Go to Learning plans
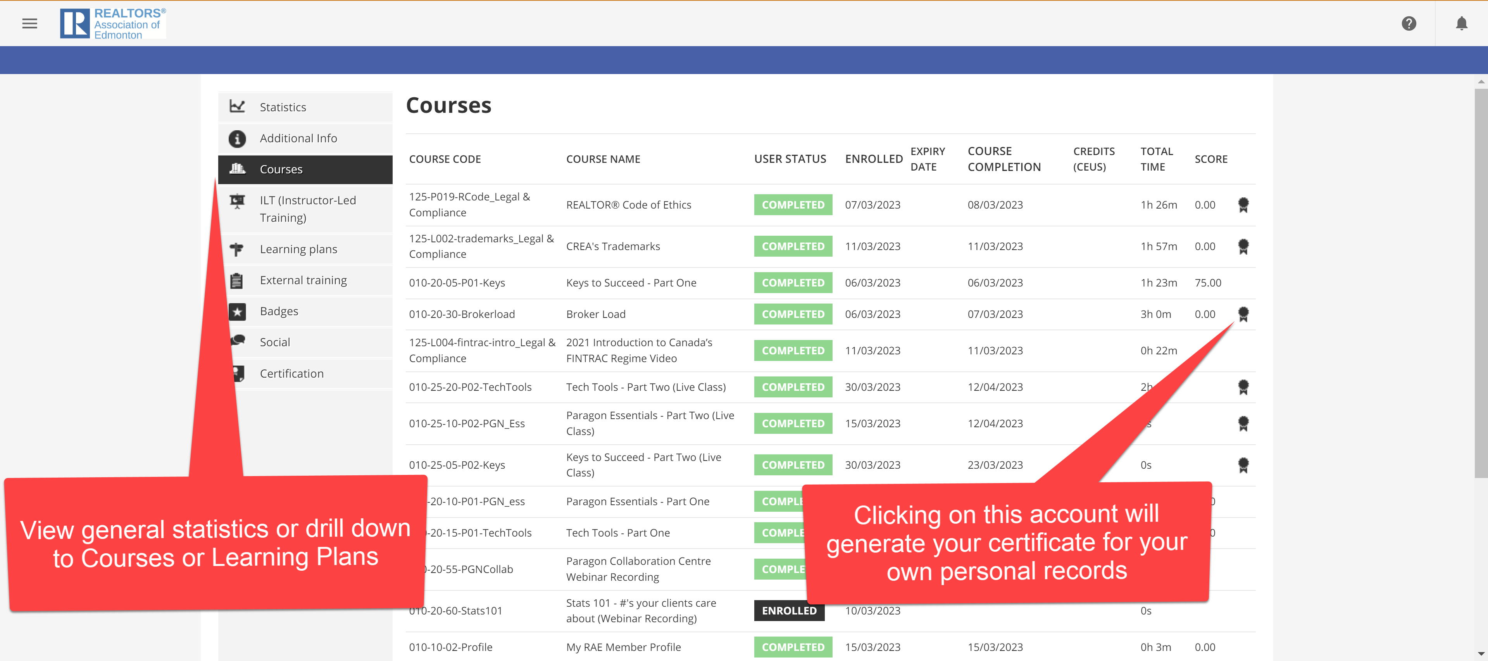This screenshot has height=661, width=1488. (305, 249)
